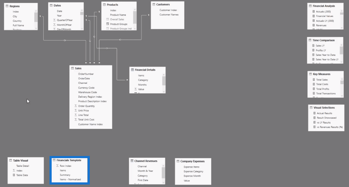Click sigma icon beside Line Total
Image resolution: width=349 pixels, height=187 pixels.
76,115
